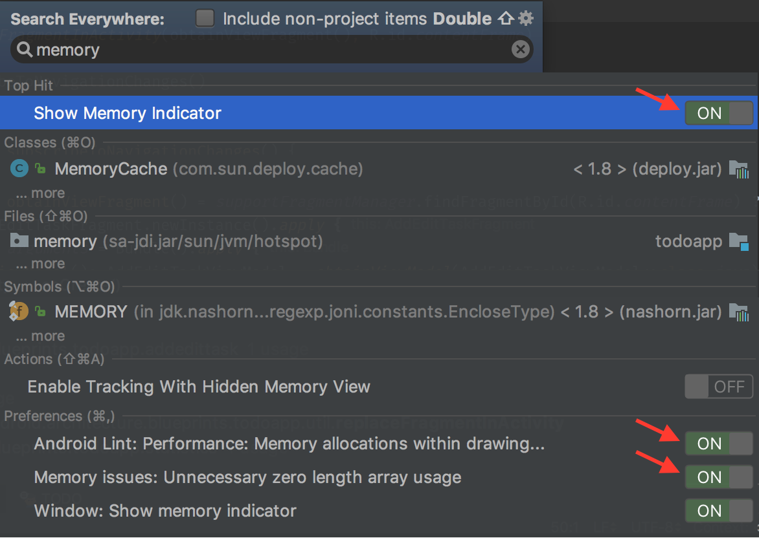
Task: Clear the search field using the X icon
Action: (520, 48)
